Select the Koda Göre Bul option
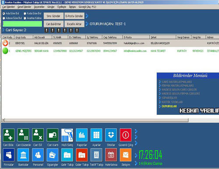 click(25, 14)
